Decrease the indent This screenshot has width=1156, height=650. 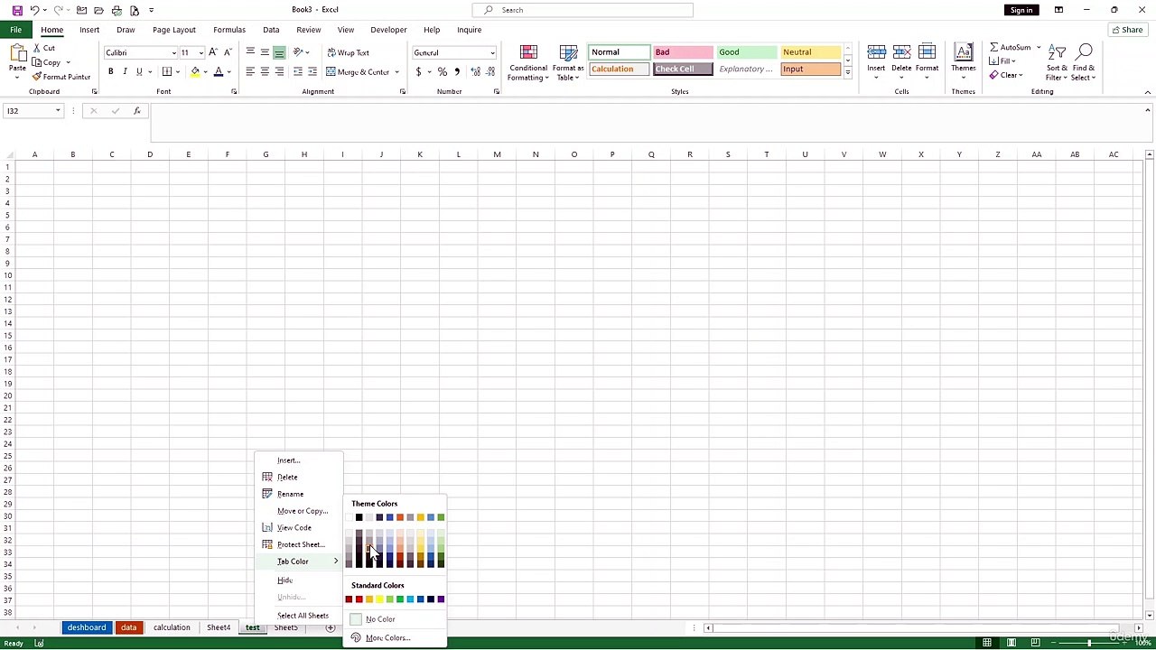(x=297, y=71)
